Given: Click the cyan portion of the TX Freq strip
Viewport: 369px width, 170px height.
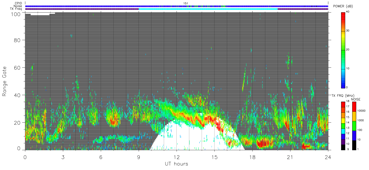Looking at the screenshot, I should coord(208,9).
